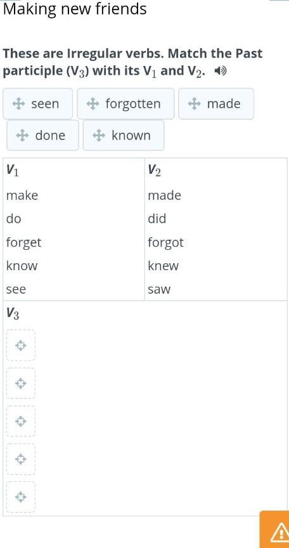
Task: Click the first empty V3 drop slot
Action: tap(20, 345)
